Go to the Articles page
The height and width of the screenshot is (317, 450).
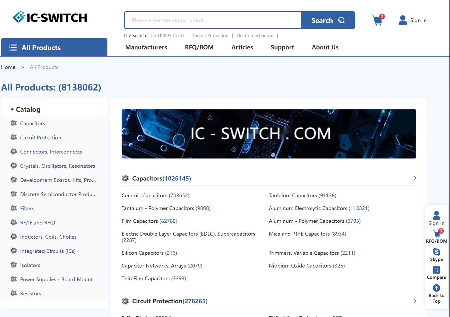click(x=242, y=47)
